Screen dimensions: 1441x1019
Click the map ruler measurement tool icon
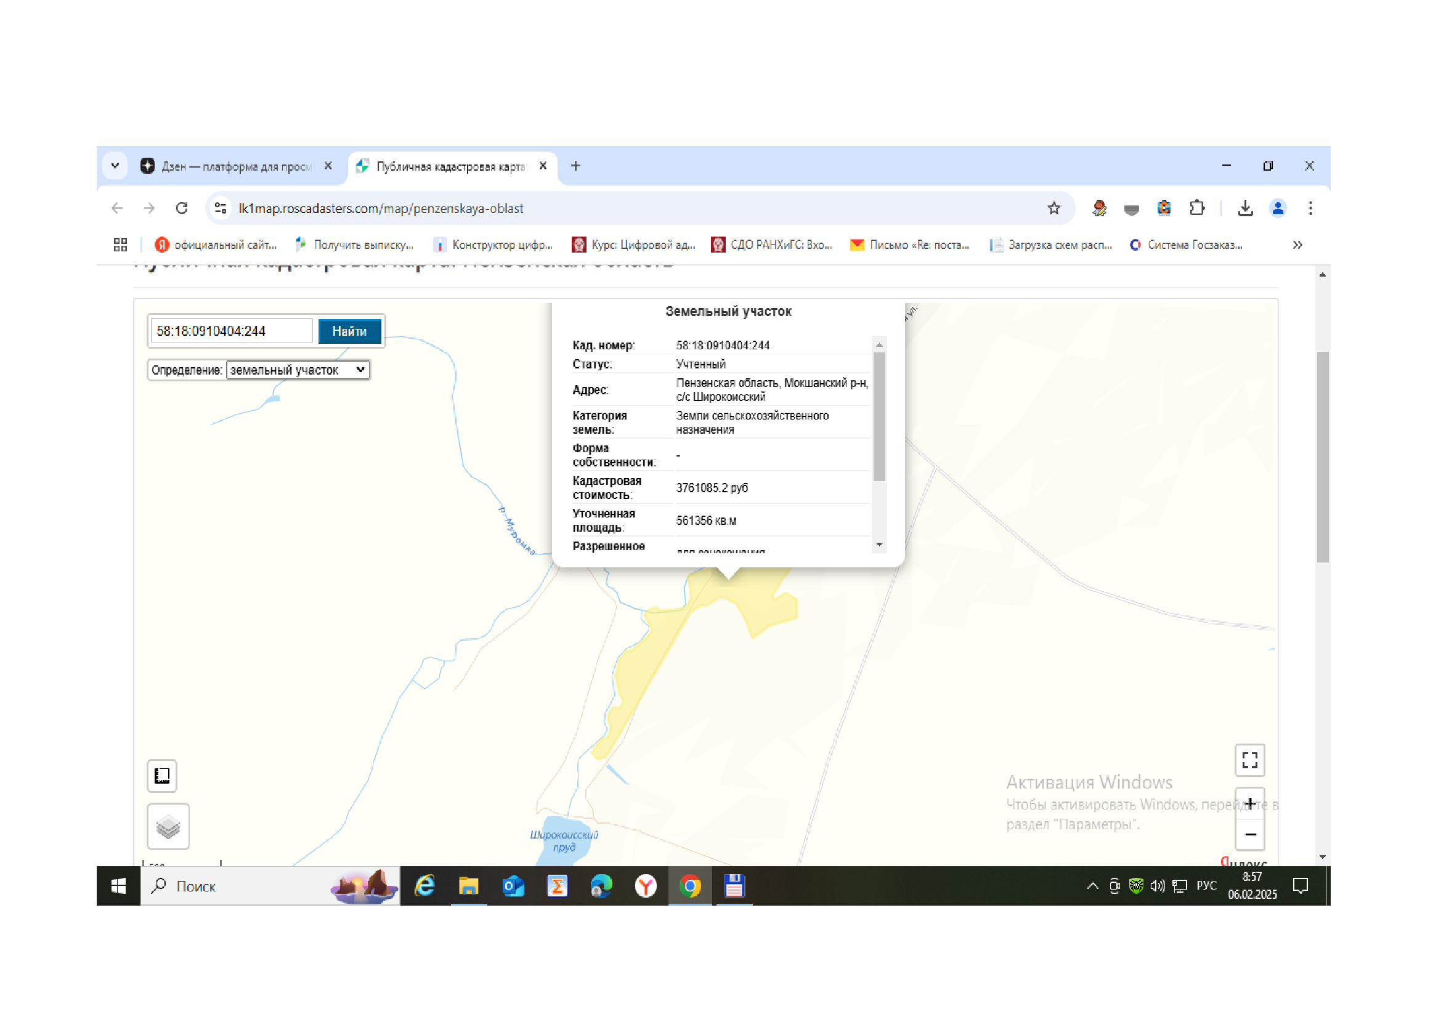point(162,776)
